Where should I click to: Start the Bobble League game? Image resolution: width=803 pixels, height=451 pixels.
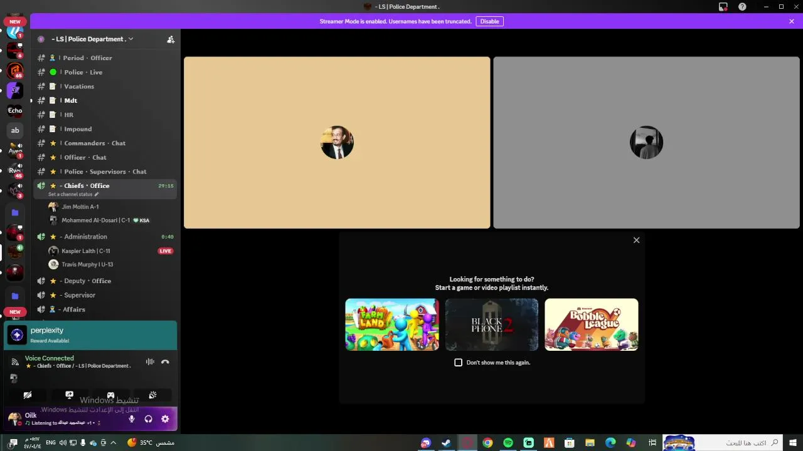click(592, 324)
